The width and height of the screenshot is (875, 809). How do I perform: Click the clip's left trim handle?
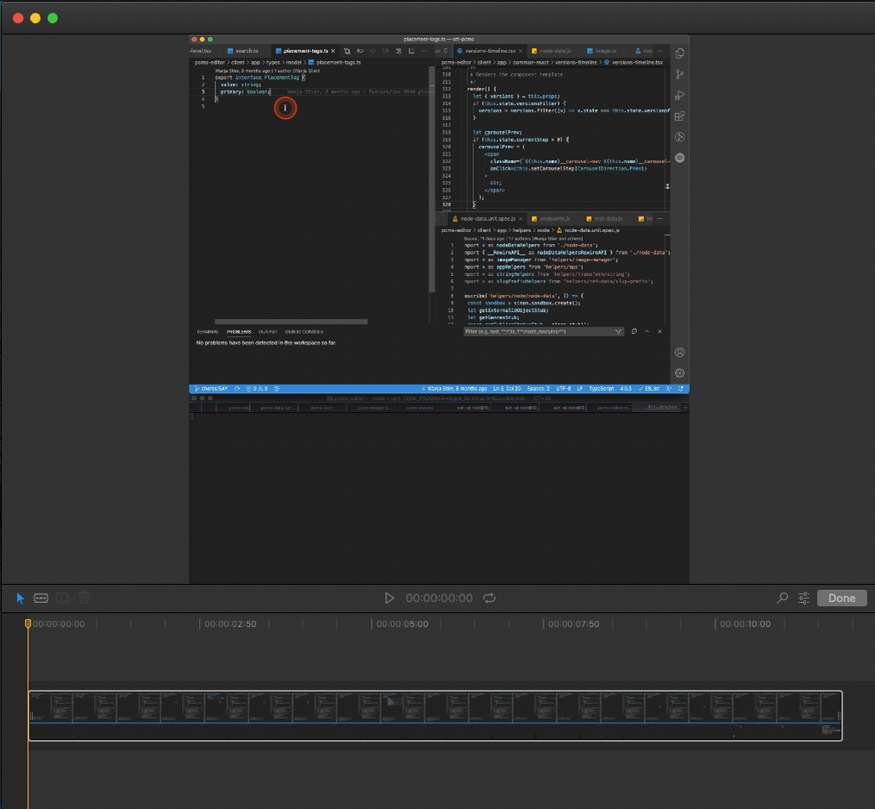[32, 716]
